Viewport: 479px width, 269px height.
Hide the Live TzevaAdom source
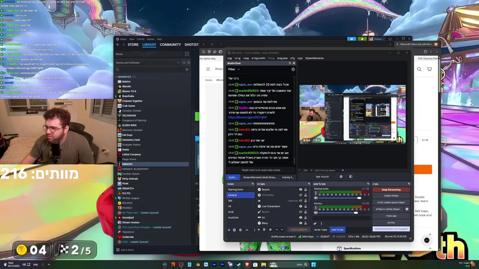[300, 206]
